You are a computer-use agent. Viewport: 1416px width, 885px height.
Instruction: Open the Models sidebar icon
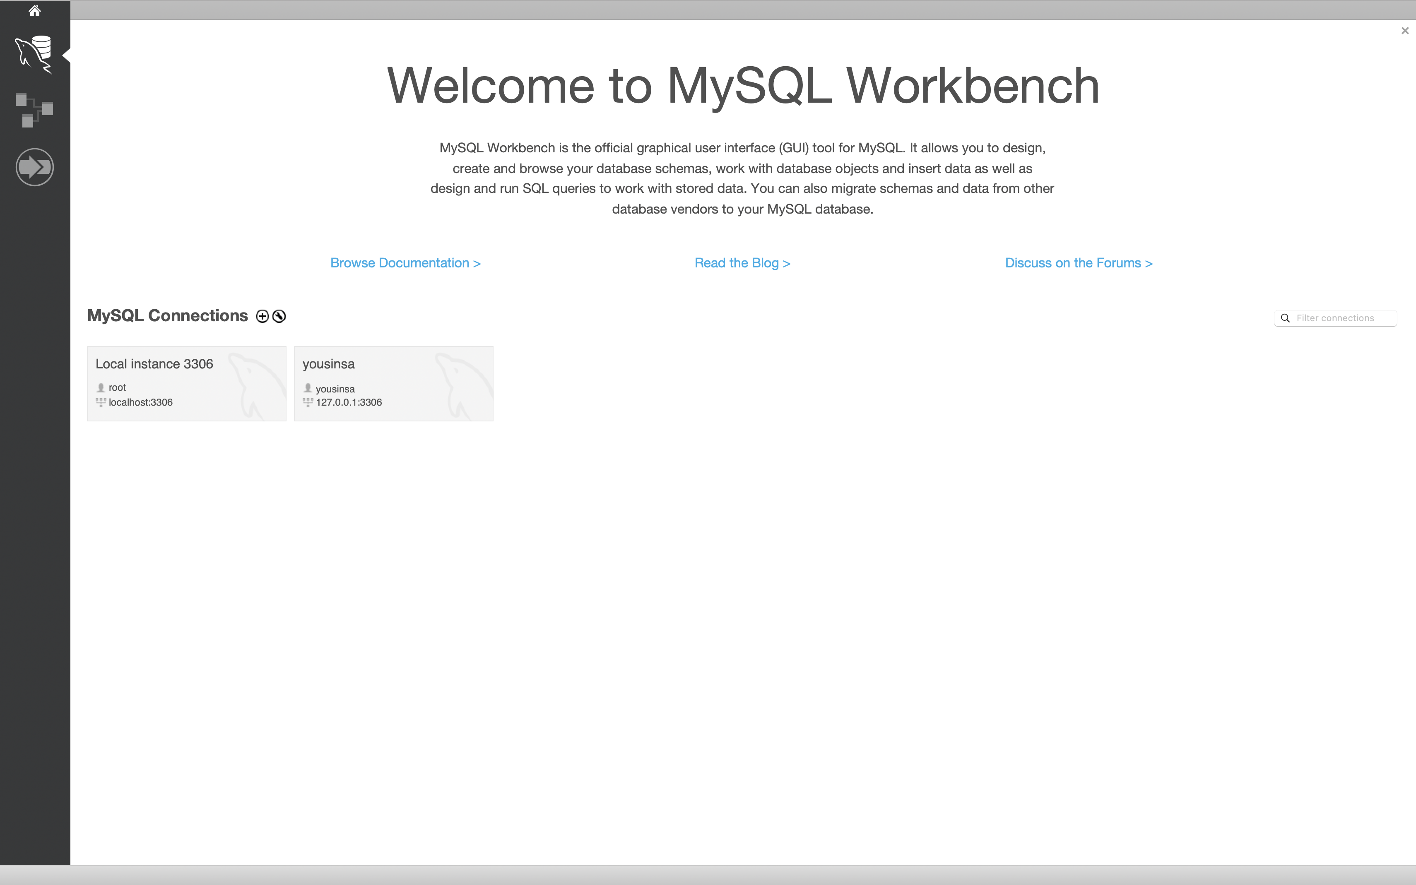point(34,109)
